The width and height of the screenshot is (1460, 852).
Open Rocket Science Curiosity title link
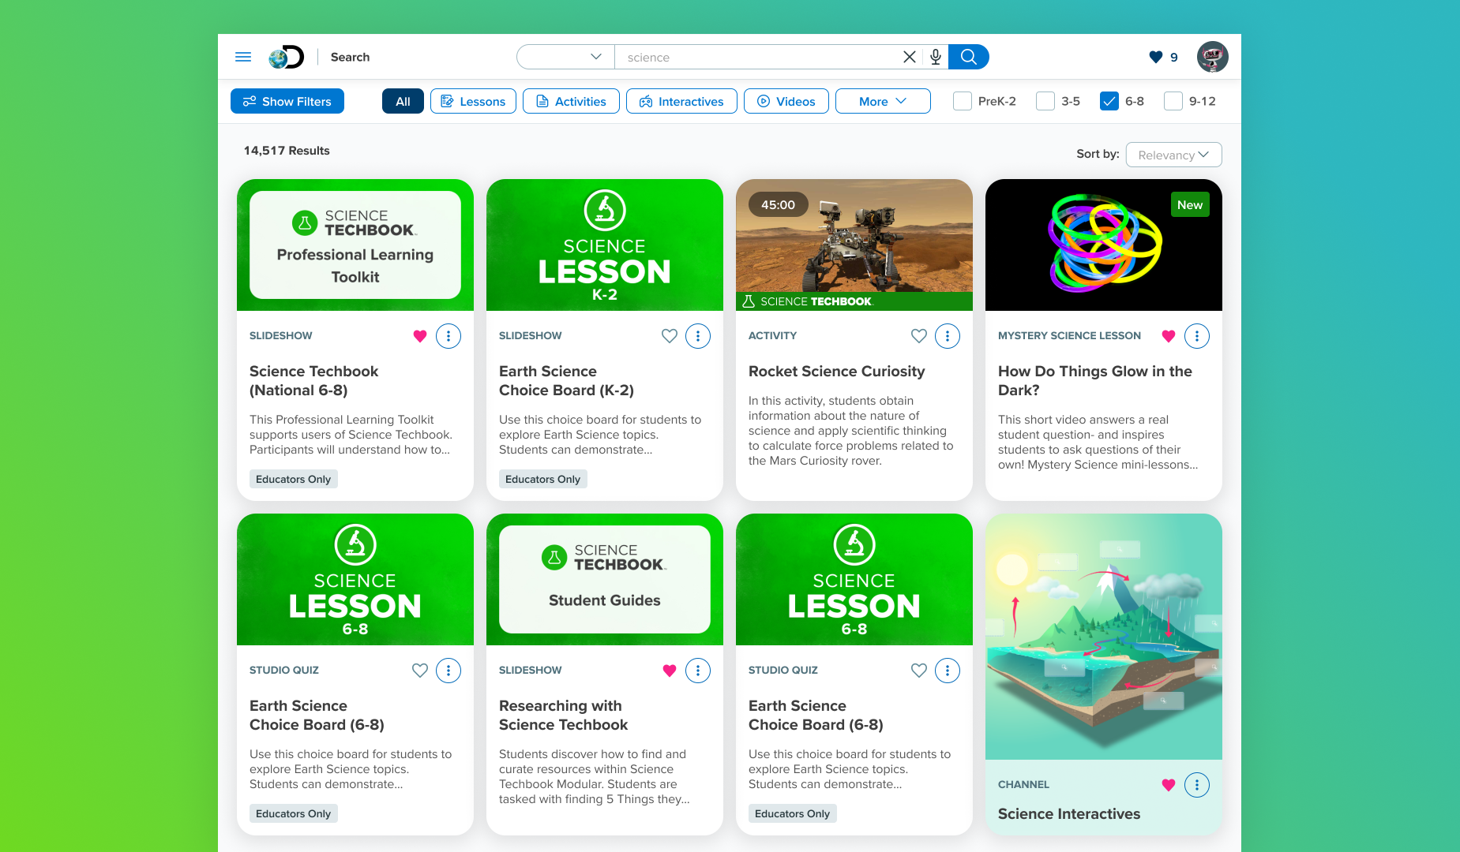[836, 371]
